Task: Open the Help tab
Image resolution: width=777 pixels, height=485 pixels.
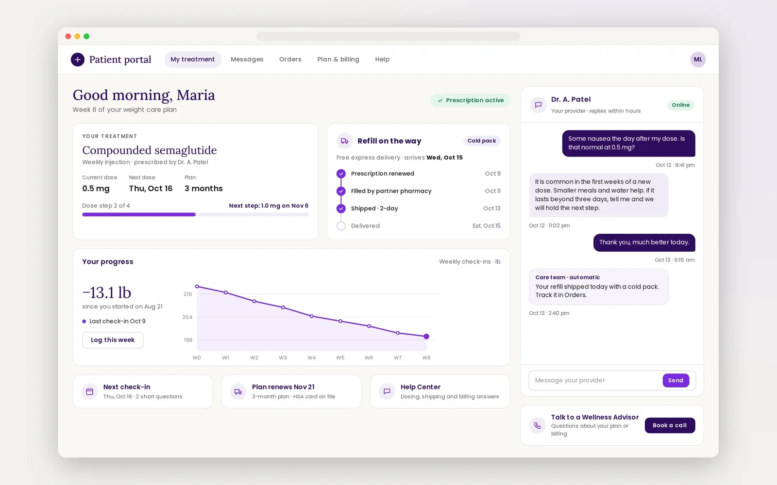Action: click(x=382, y=60)
